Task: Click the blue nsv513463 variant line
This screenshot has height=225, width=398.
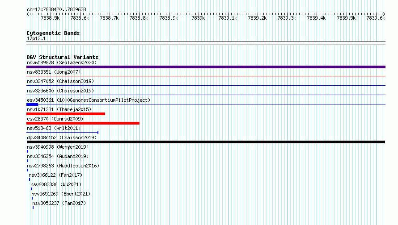Action: pos(63,132)
